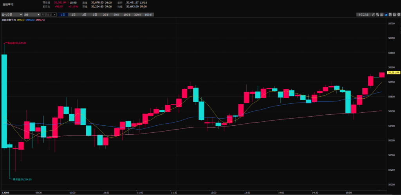Switch to the 2日 range tab
The height and width of the screenshot is (195, 401).
pyautogui.click(x=74, y=14)
